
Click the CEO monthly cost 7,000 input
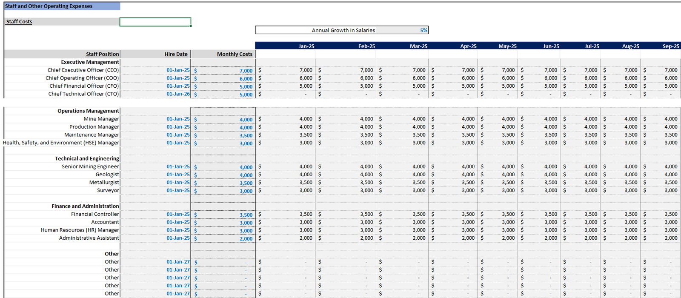tap(223, 71)
